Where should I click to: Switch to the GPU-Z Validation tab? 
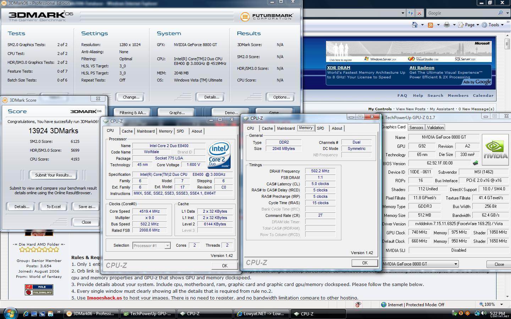click(435, 128)
